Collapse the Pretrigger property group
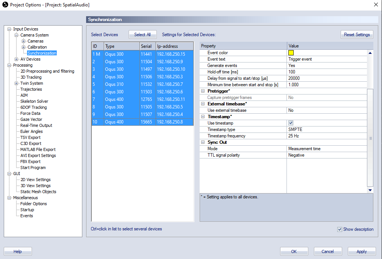The width and height of the screenshot is (382, 259). 203,91
